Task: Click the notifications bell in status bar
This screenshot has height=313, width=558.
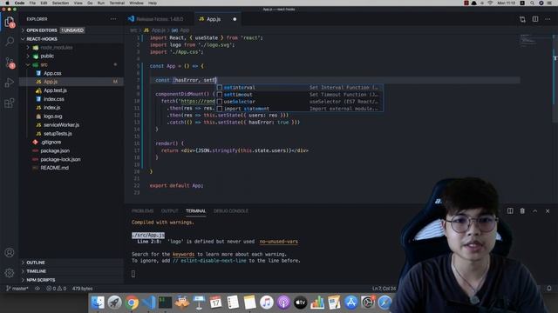Action: pos(549,288)
